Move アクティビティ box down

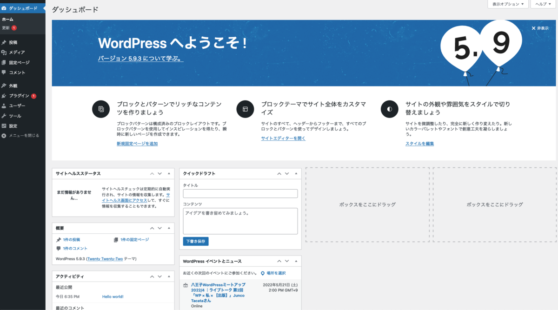(160, 277)
